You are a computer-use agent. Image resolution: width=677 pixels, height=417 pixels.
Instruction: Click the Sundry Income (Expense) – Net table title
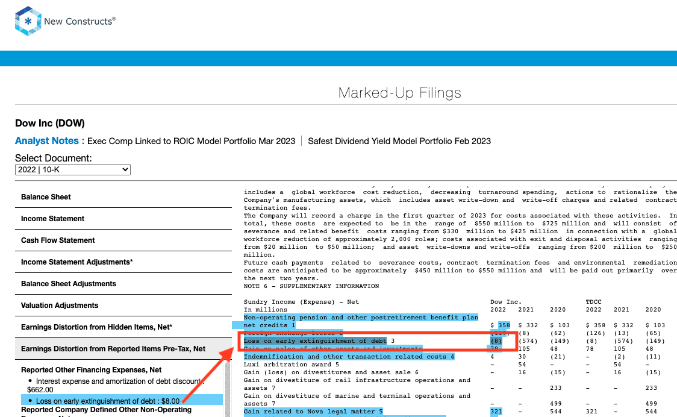tap(301, 302)
